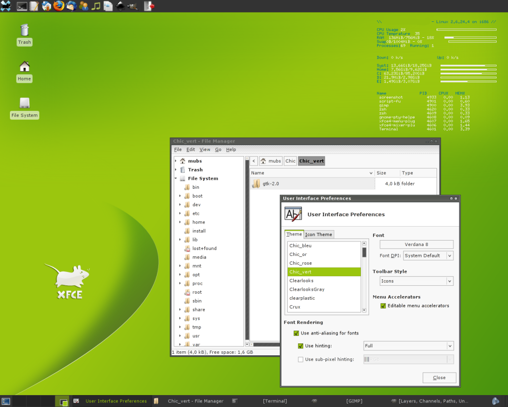Click the Name column header
The width and height of the screenshot is (508, 407).
pyautogui.click(x=312, y=173)
